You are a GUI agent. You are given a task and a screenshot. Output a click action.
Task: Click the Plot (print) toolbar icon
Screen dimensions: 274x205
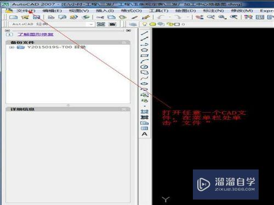[x=51, y=17]
